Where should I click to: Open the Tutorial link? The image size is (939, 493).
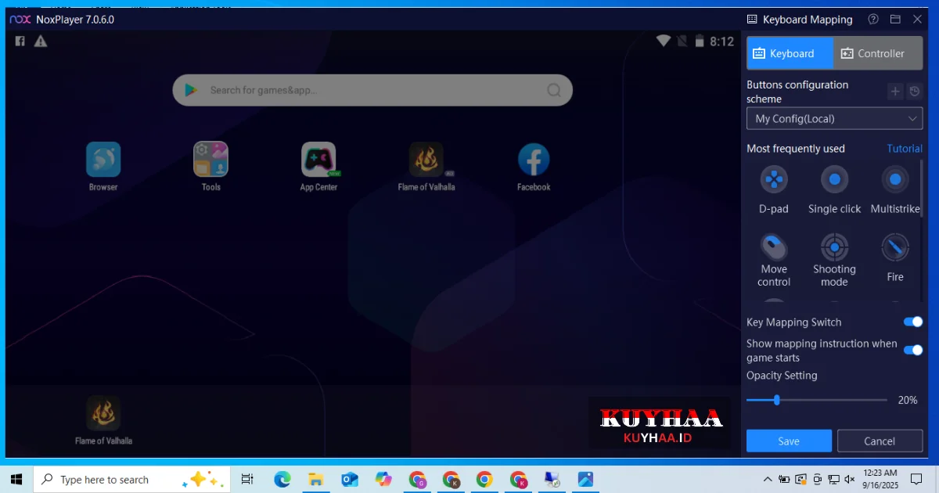pyautogui.click(x=905, y=149)
